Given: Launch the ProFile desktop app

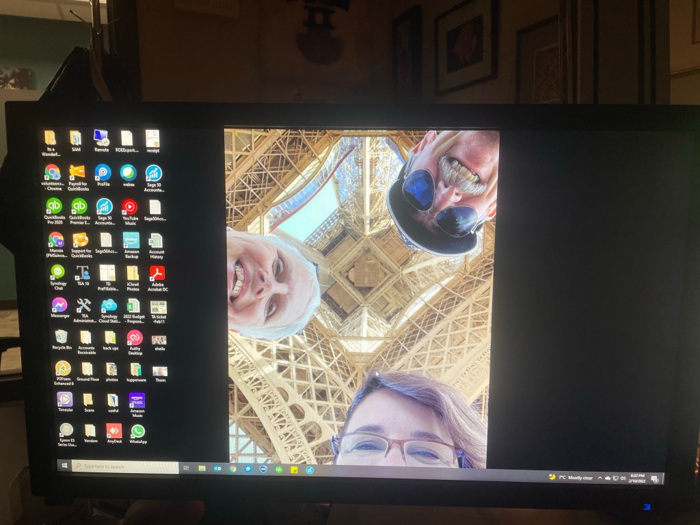Looking at the screenshot, I should pyautogui.click(x=103, y=173).
